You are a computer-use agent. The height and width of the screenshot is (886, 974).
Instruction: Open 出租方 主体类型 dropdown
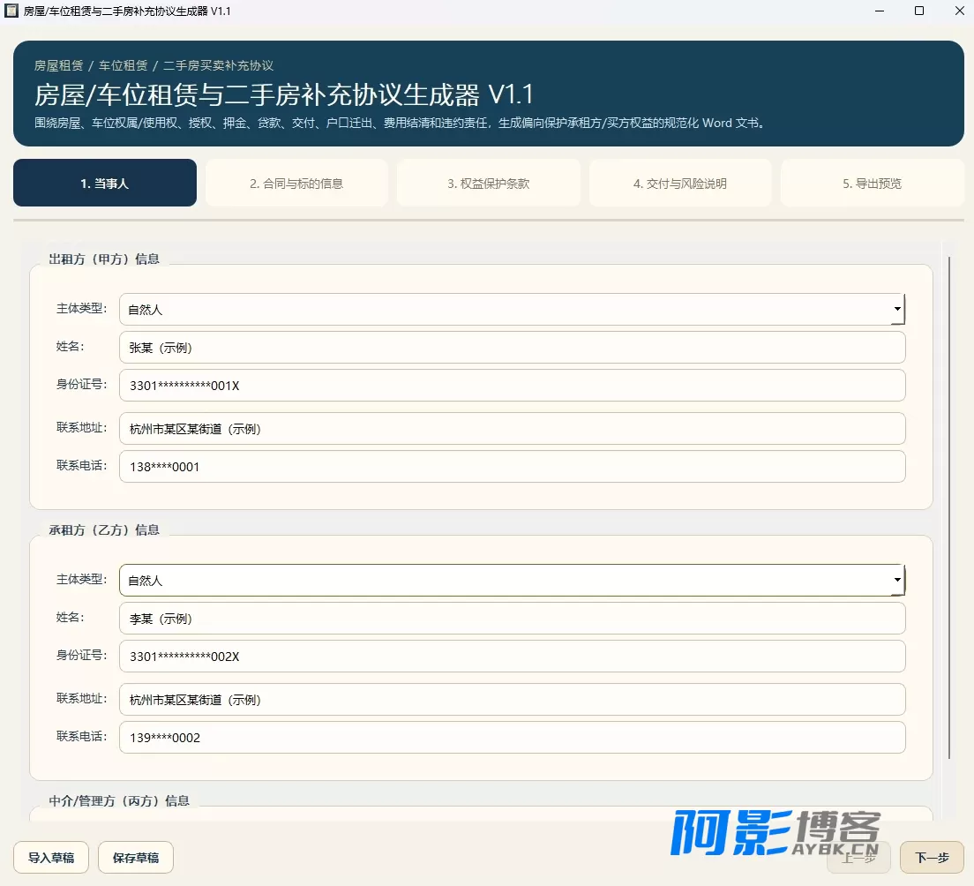(512, 309)
